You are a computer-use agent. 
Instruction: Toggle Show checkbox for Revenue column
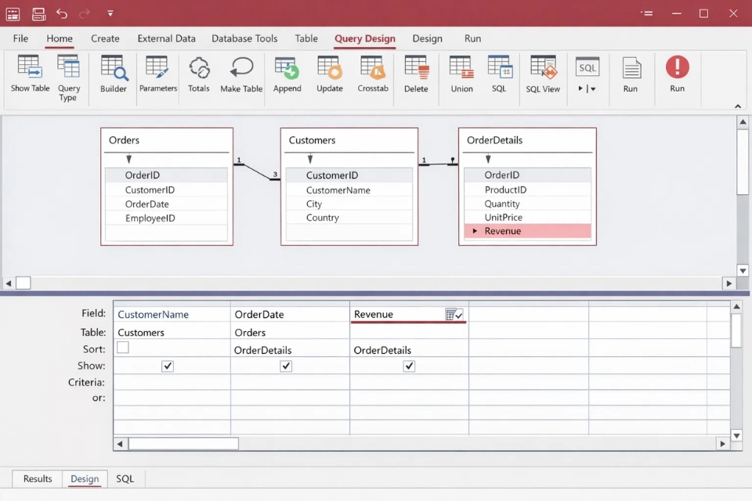click(409, 366)
